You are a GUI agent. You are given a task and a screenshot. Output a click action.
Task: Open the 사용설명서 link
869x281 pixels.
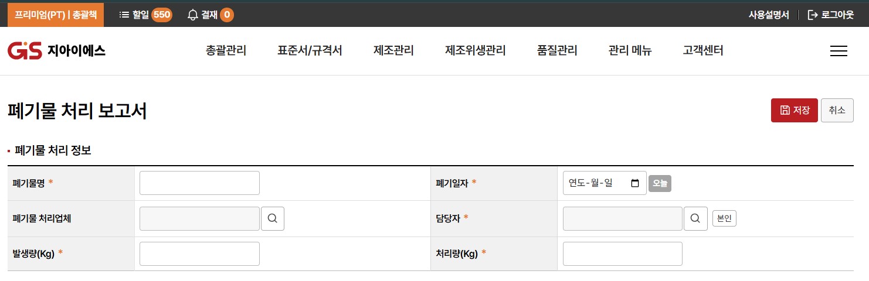pos(769,15)
